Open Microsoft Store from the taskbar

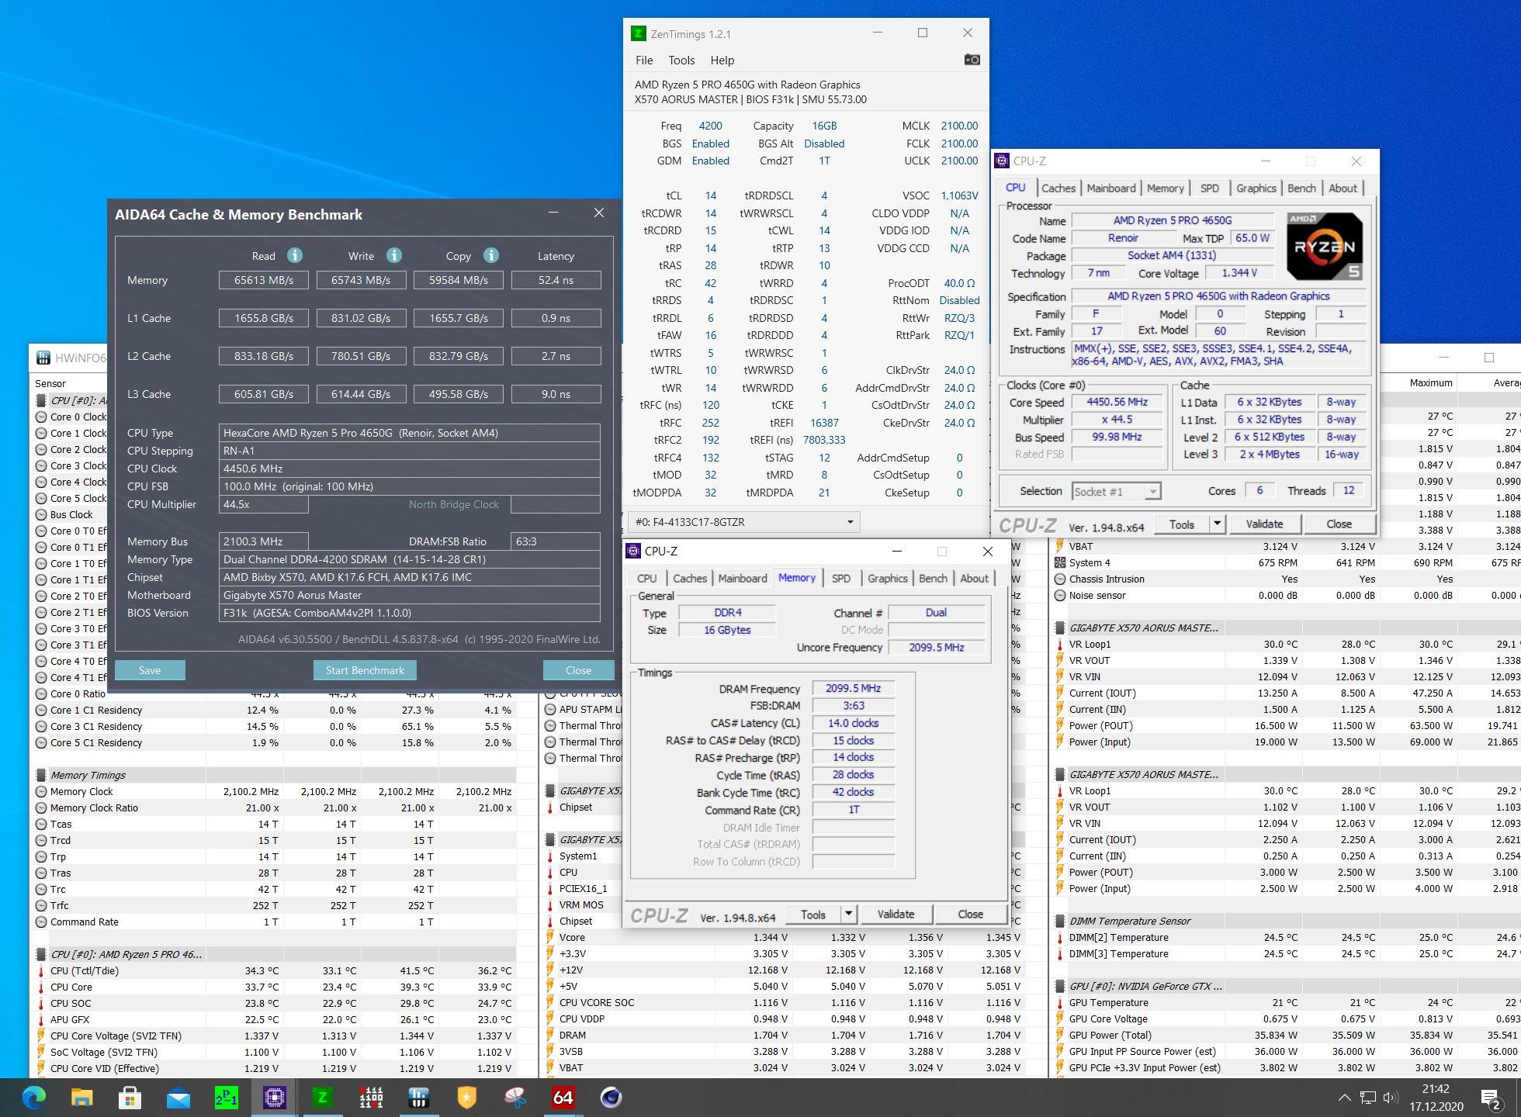[x=130, y=1097]
